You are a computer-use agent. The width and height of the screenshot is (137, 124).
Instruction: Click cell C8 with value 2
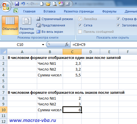point(72,98)
